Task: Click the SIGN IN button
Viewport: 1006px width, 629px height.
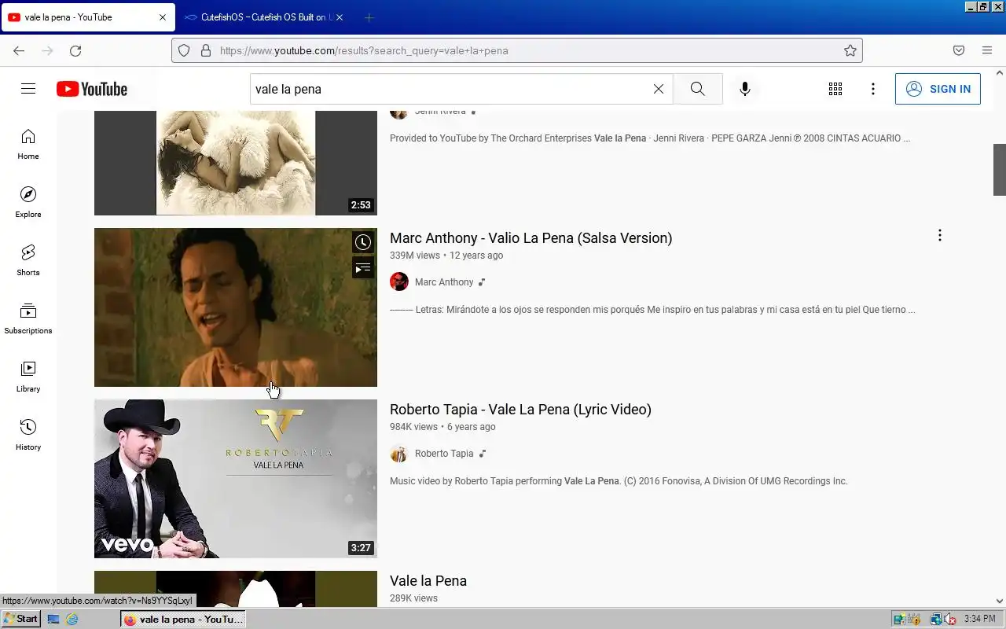Action: [x=938, y=89]
